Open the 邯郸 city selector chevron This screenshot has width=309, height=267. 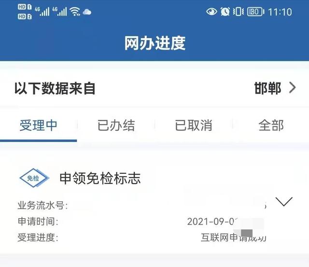[293, 88]
